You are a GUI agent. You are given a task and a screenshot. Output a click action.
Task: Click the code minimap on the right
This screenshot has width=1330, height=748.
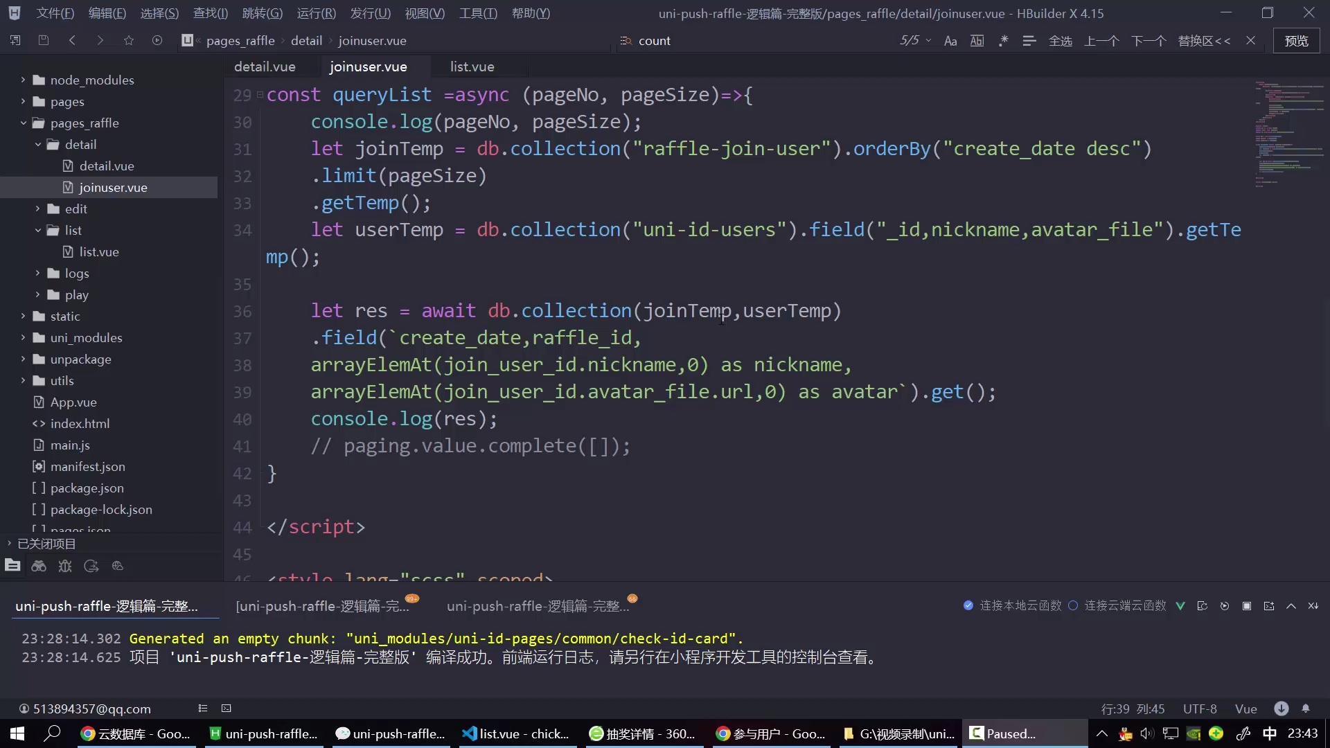(1288, 132)
